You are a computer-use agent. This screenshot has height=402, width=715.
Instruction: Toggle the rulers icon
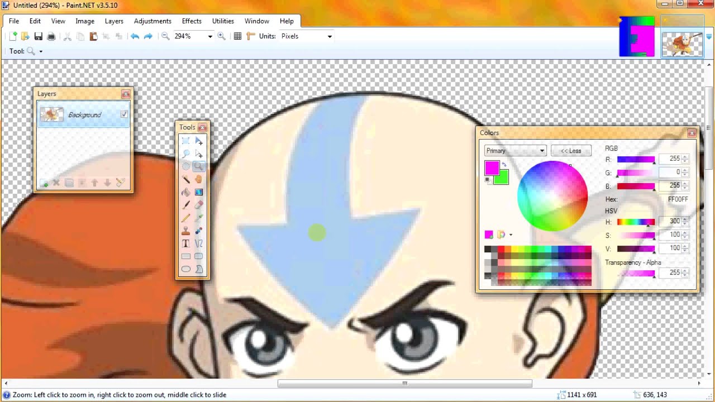coord(250,36)
